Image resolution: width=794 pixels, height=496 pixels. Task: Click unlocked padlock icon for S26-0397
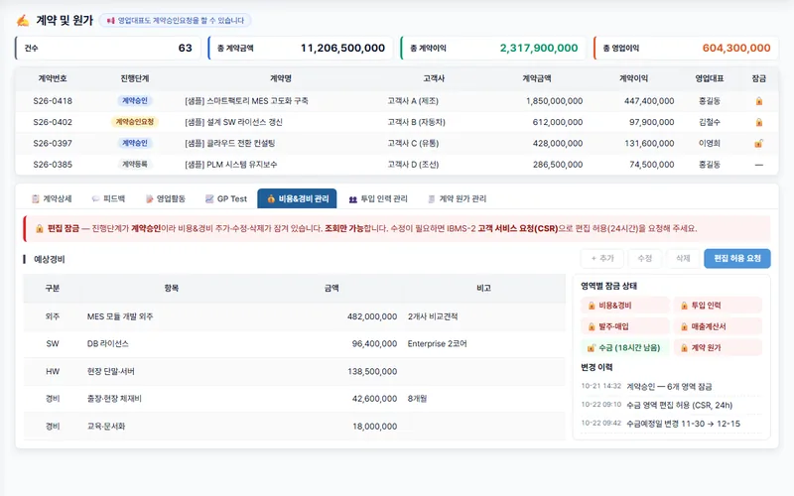click(x=758, y=143)
